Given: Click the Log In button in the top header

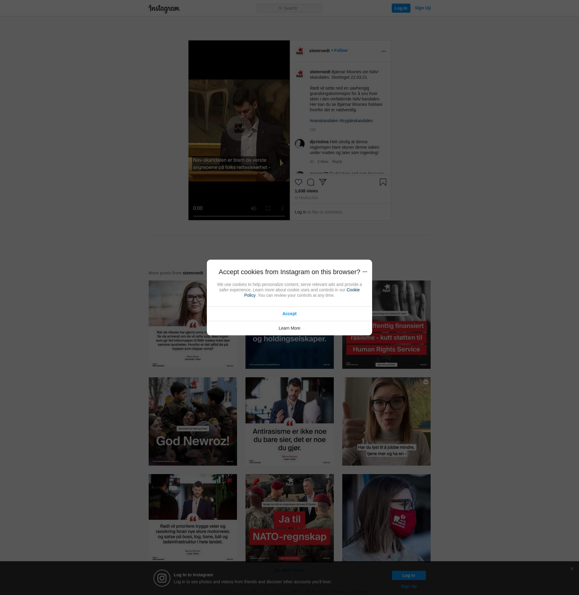Looking at the screenshot, I should (x=400, y=8).
